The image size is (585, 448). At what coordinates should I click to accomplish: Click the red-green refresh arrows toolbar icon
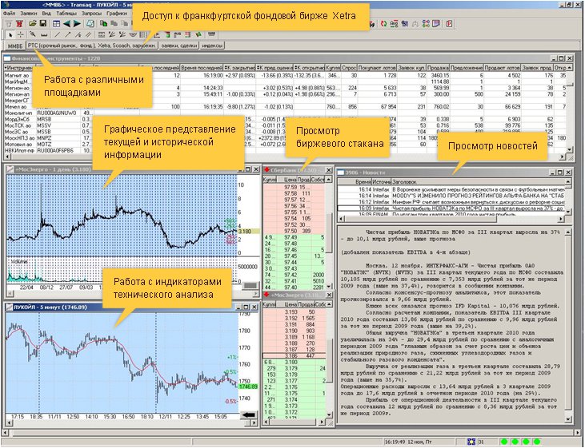pos(384,24)
